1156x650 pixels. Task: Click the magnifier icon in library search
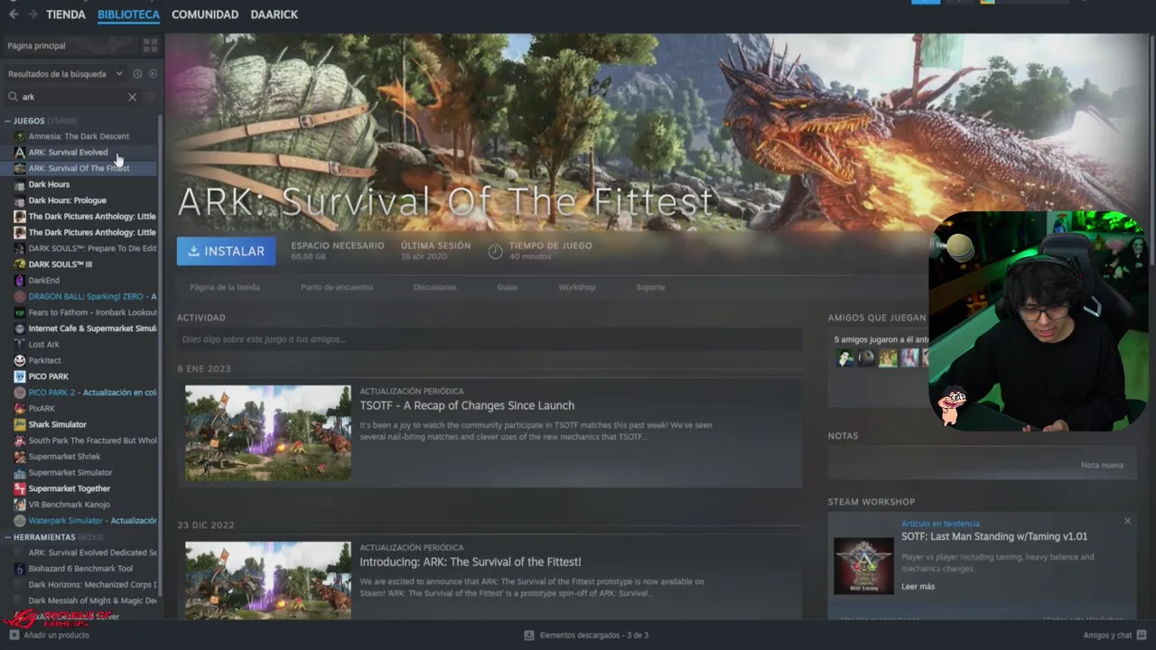(x=14, y=97)
